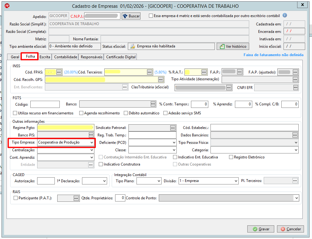Click the Reg. Trab. Temp. field
The width and height of the screenshot is (312, 239).
[x=152, y=135]
